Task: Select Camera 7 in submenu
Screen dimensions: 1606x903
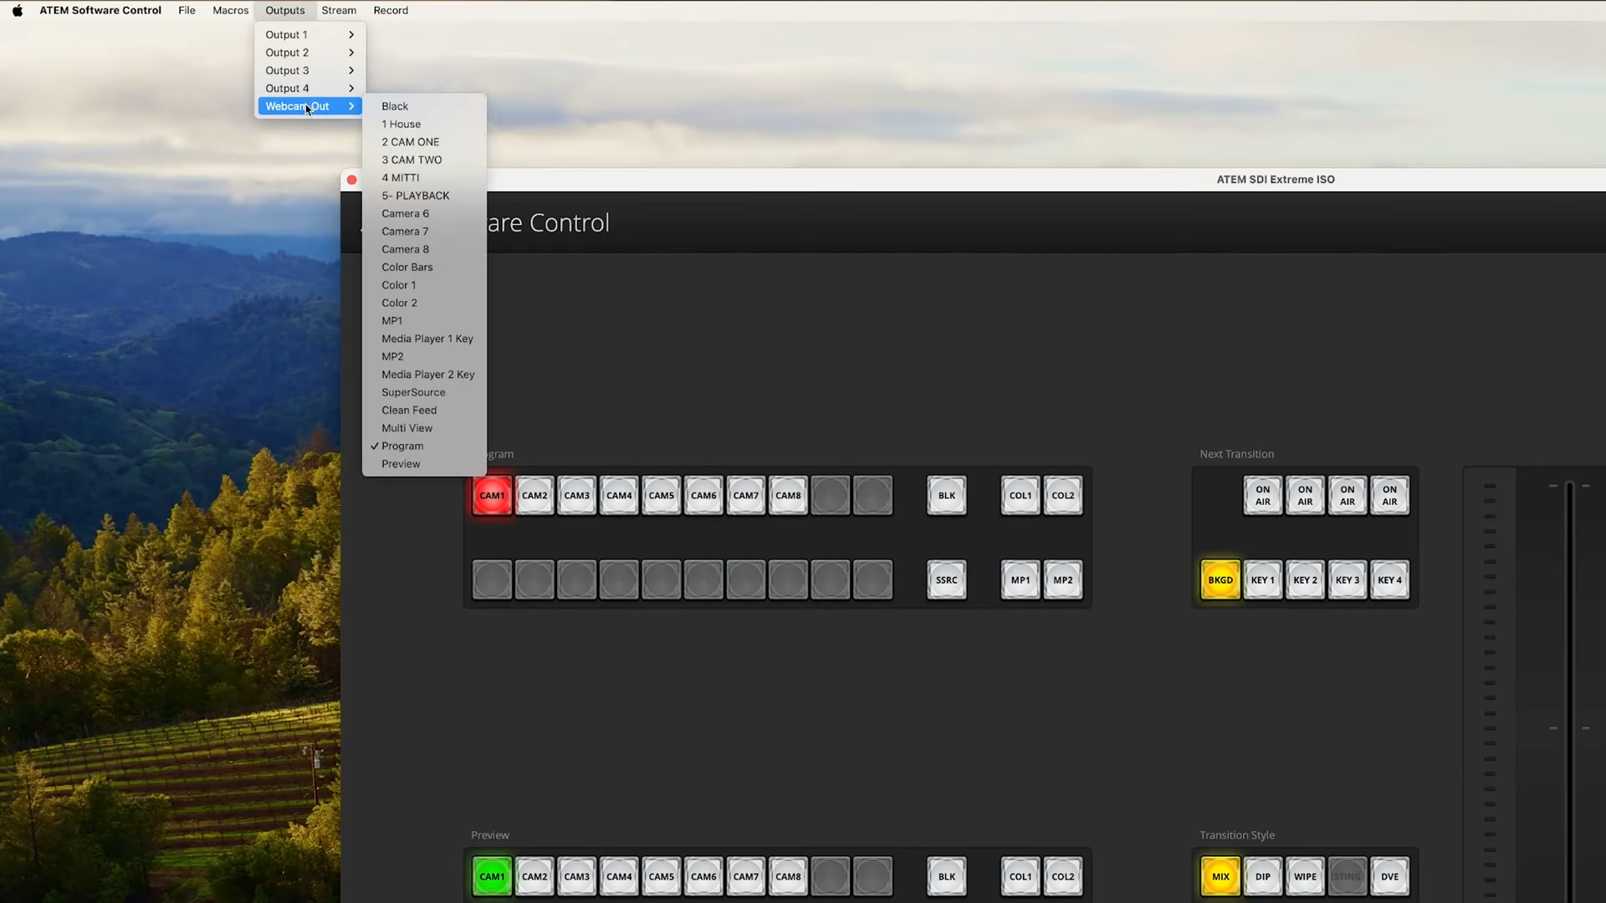Action: (424, 232)
